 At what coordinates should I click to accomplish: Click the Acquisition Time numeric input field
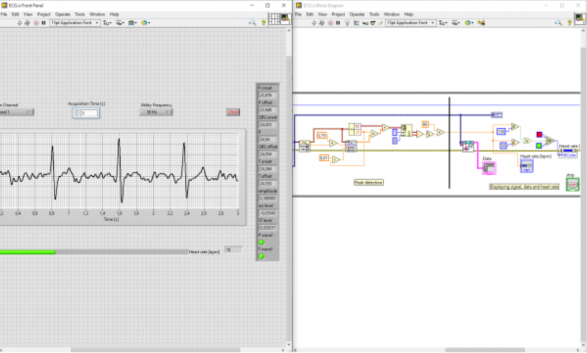click(x=89, y=113)
